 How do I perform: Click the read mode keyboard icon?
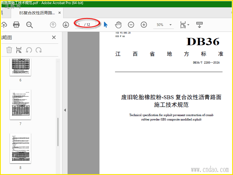pyautogui.click(x=200, y=25)
